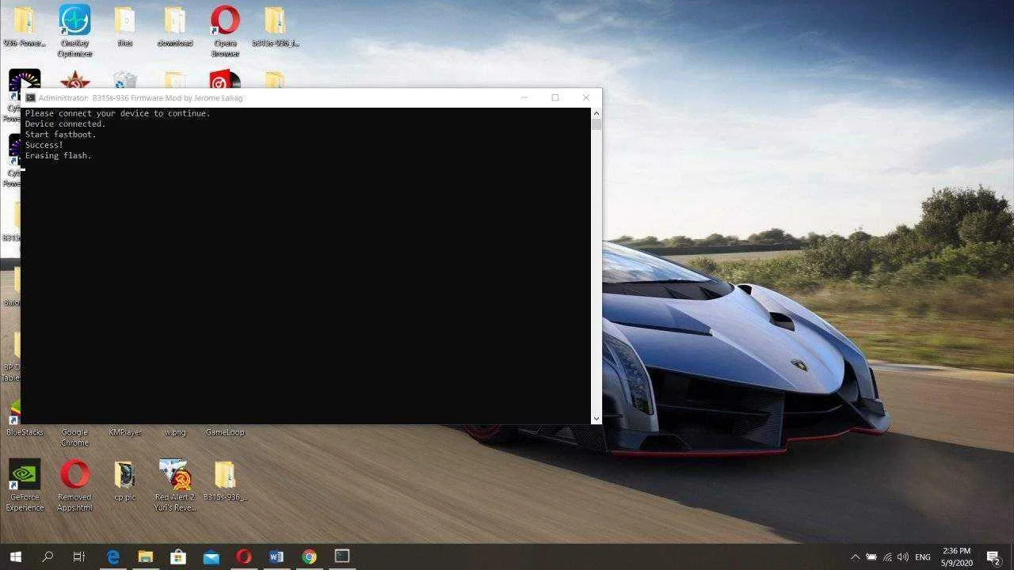Viewport: 1014px width, 570px height.
Task: Switch to Opera on the taskbar
Action: point(243,557)
